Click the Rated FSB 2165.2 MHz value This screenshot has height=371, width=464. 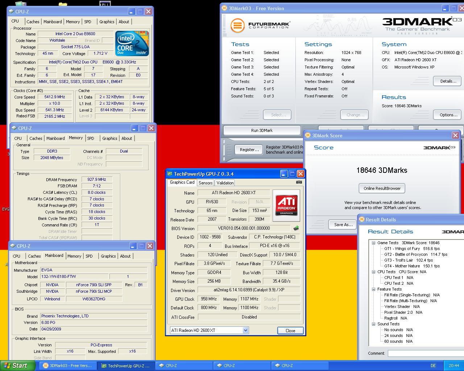[x=55, y=116]
